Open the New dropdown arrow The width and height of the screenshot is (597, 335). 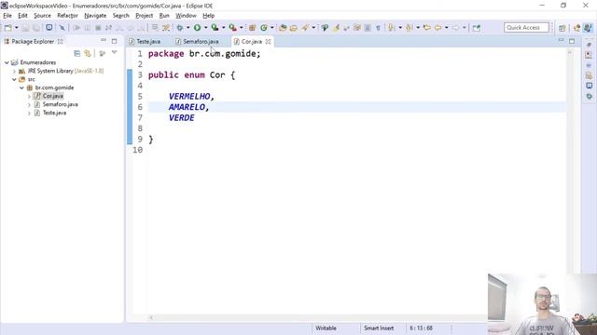pyautogui.click(x=16, y=28)
